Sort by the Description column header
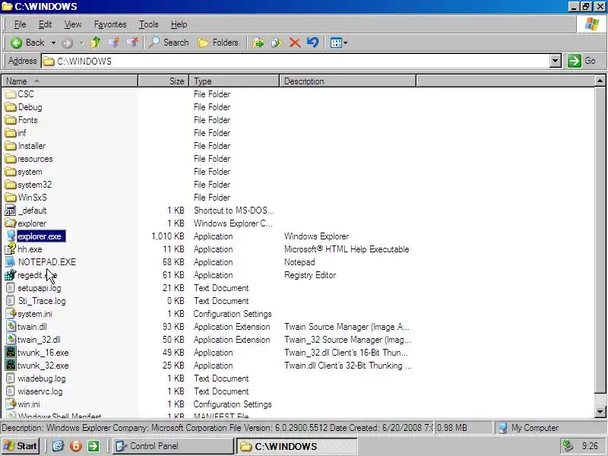The height and width of the screenshot is (456, 608). 348,81
